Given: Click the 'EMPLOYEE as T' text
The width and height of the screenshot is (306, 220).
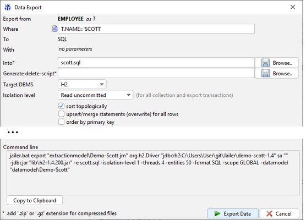Looking at the screenshot, I should [76, 19].
